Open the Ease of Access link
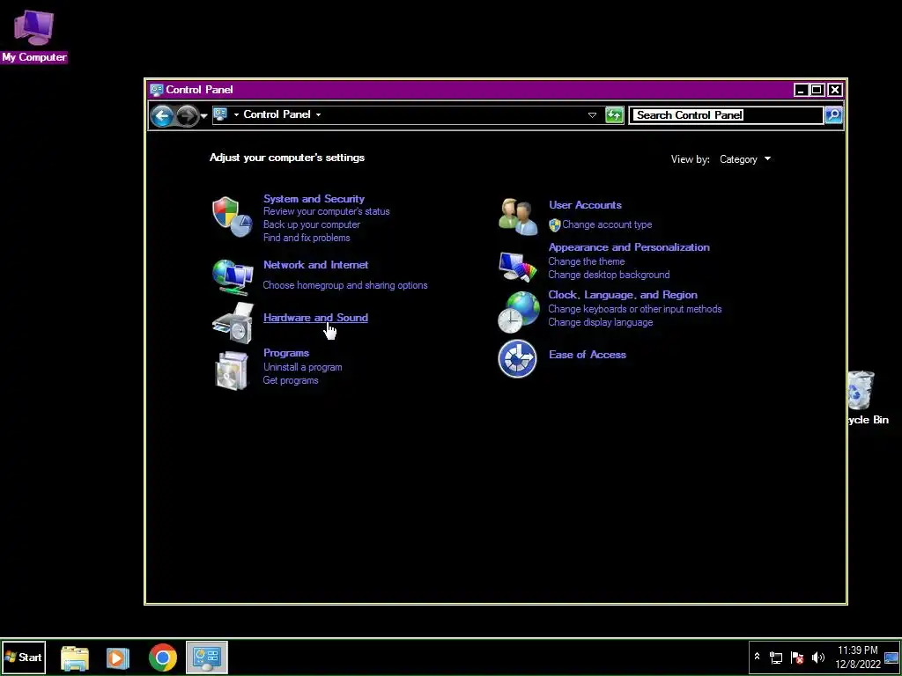 point(588,355)
